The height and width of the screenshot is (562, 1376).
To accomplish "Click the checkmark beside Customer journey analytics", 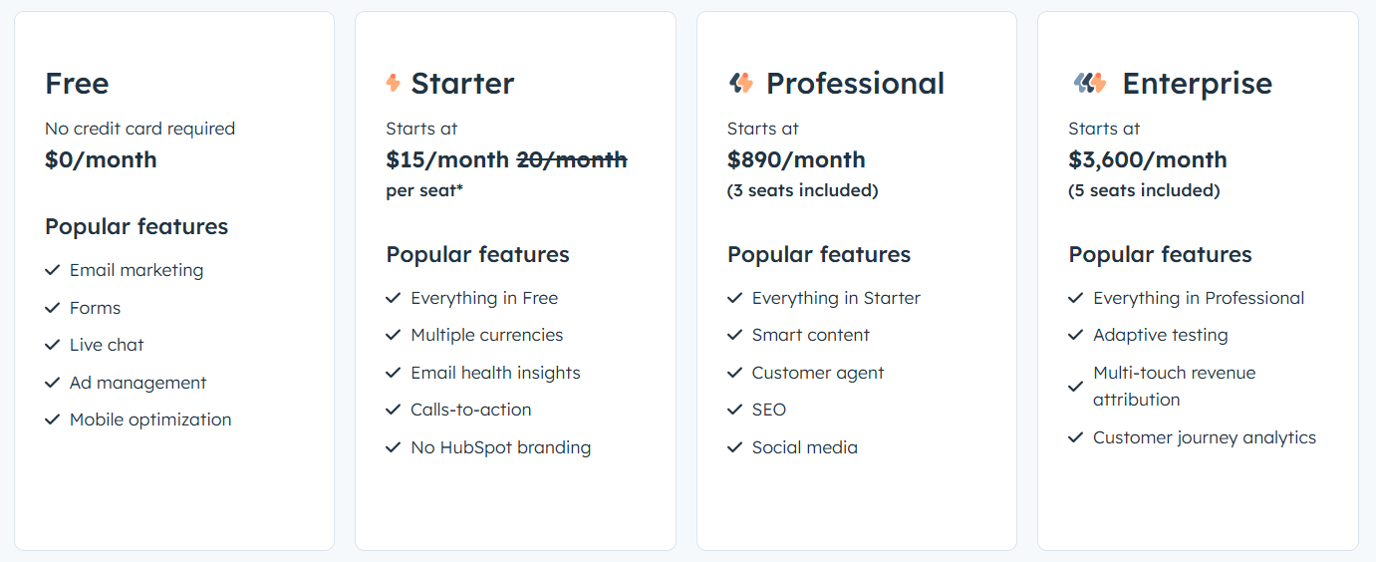I will click(x=1076, y=437).
